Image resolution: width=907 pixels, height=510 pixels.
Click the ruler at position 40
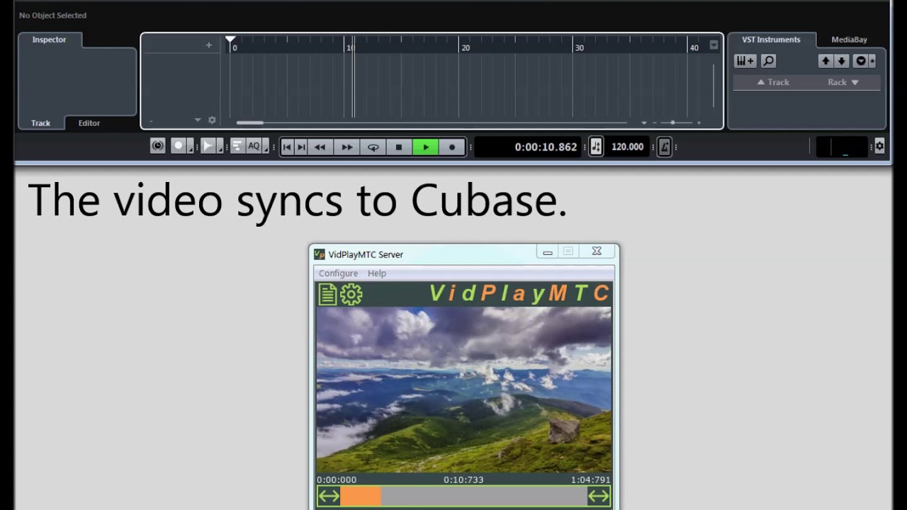point(694,48)
